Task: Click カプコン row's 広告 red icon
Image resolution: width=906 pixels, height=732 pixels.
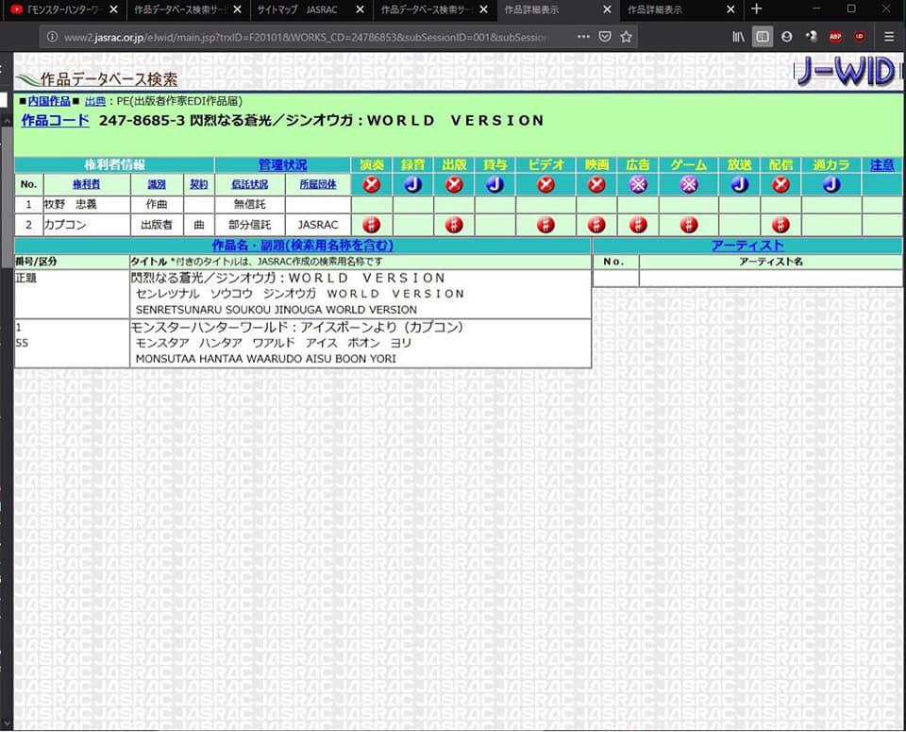Action: 638,225
